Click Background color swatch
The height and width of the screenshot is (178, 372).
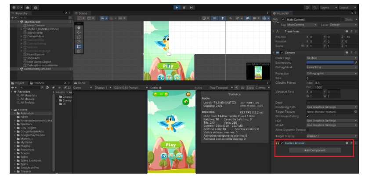point(330,63)
